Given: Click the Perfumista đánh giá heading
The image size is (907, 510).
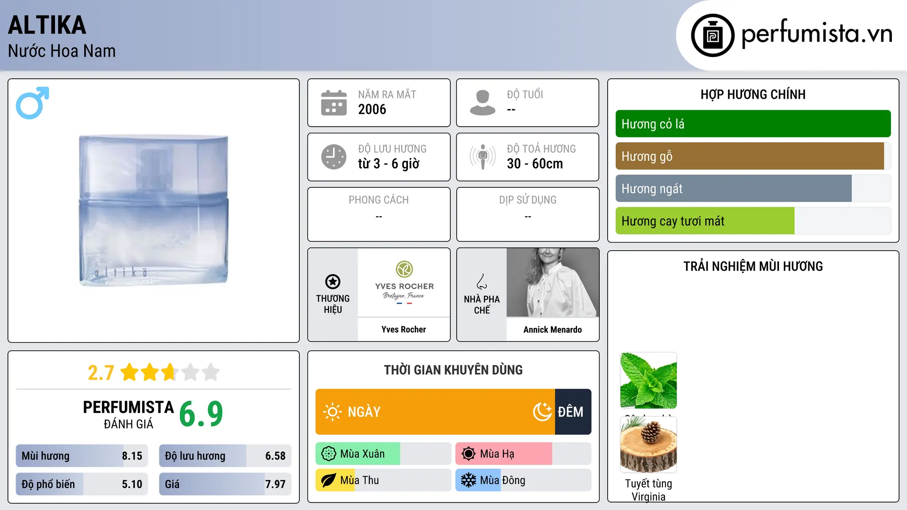Looking at the screenshot, I should (128, 414).
